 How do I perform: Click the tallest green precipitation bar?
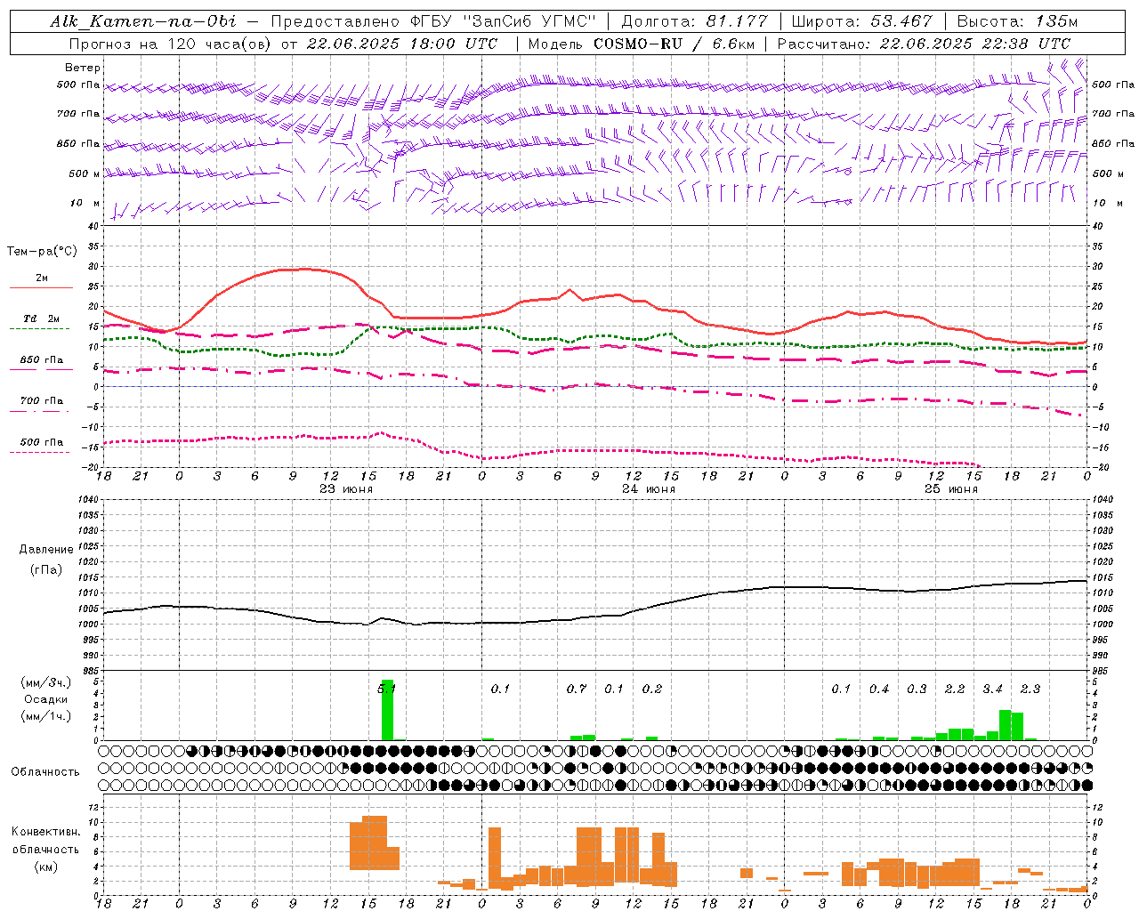387,710
